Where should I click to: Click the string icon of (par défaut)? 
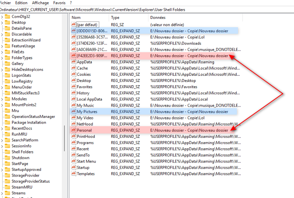pyautogui.click(x=73, y=24)
